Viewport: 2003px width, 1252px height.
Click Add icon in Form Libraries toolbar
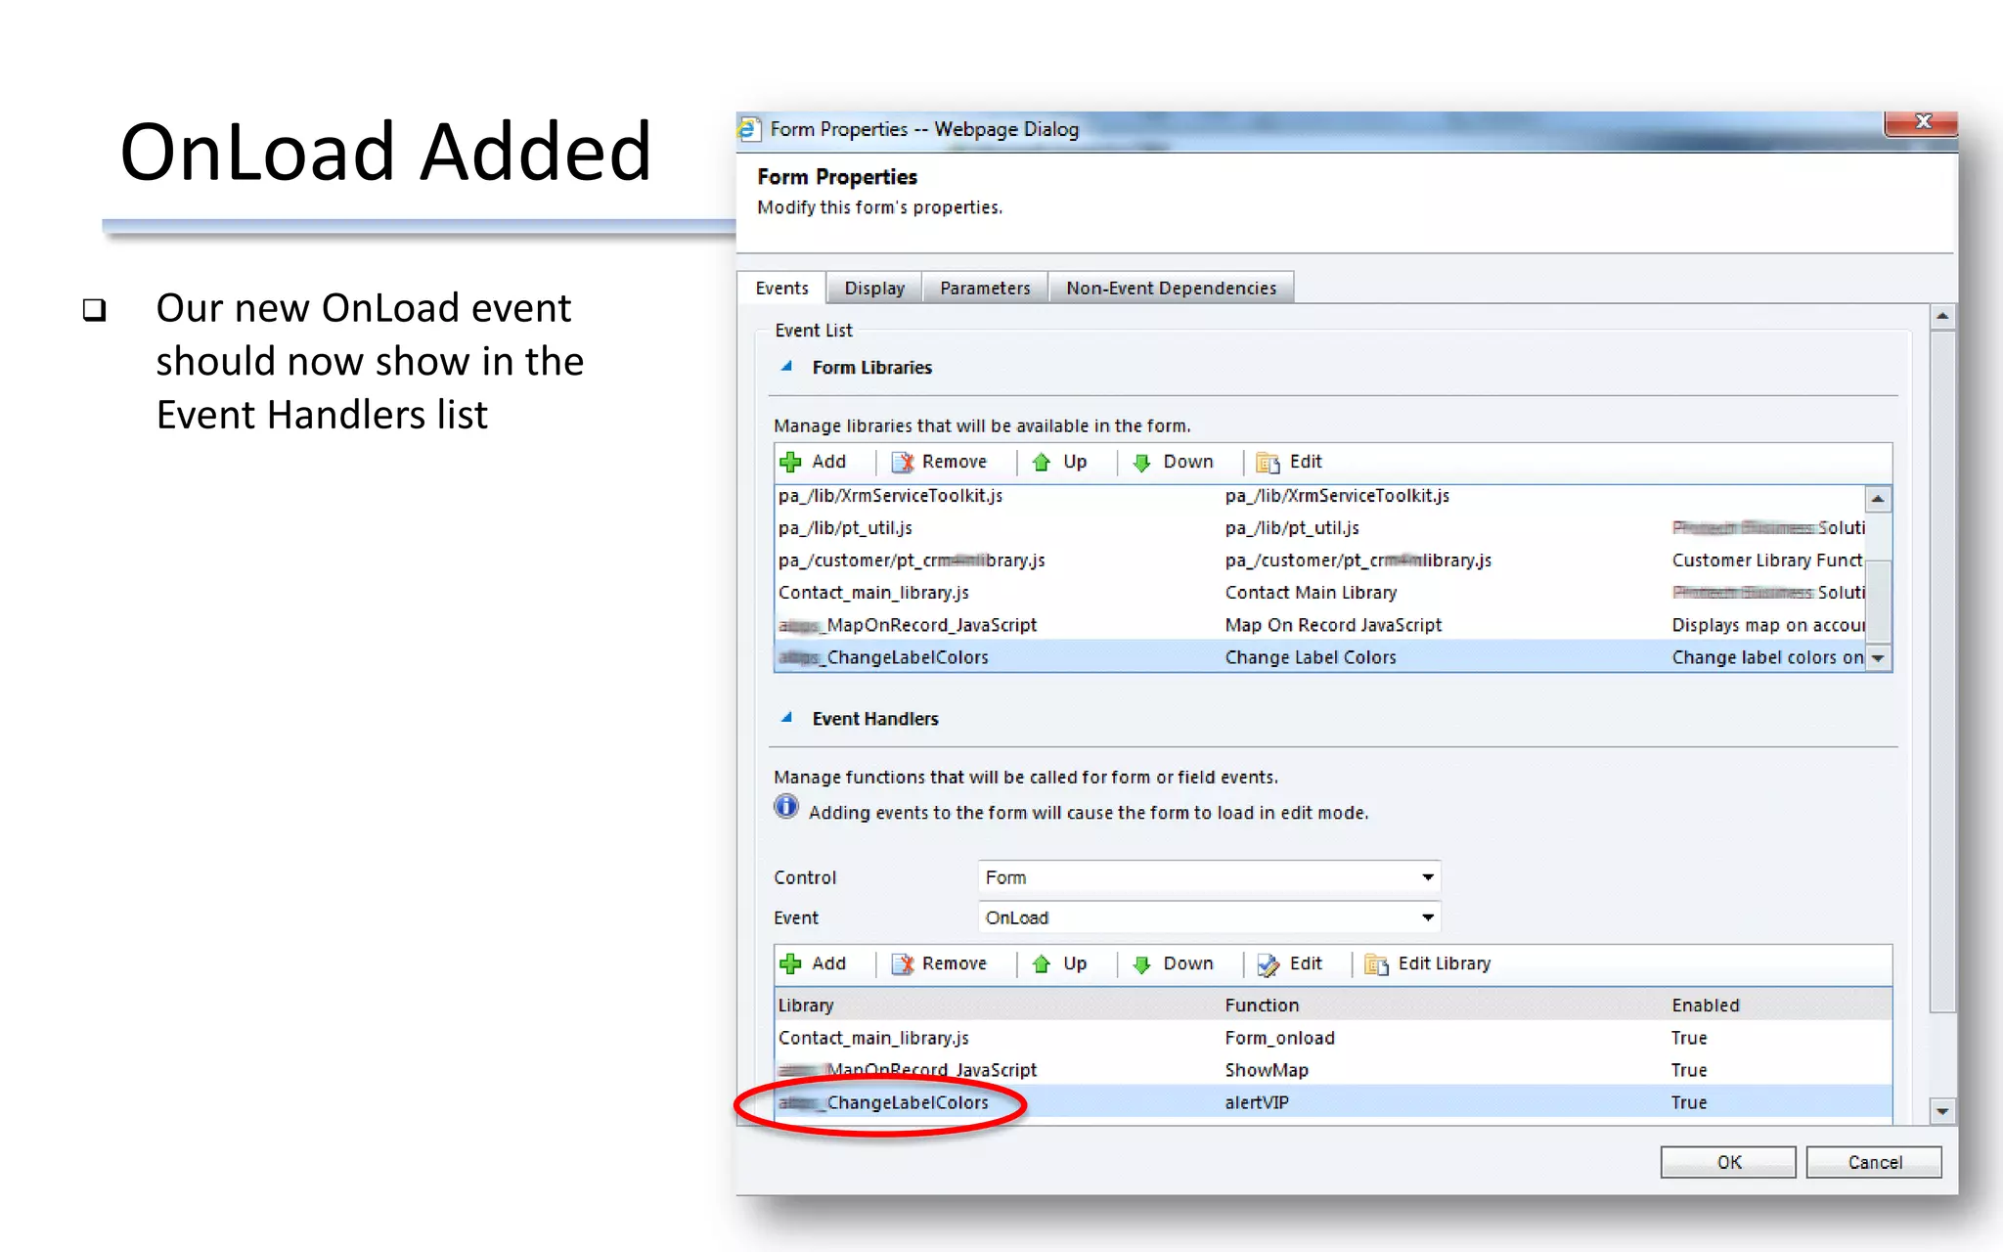click(x=791, y=462)
